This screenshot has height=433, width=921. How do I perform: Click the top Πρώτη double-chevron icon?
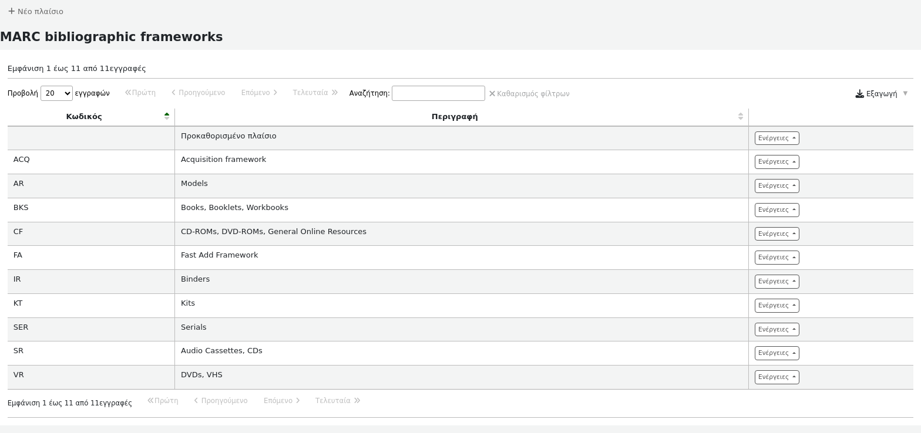(x=128, y=93)
